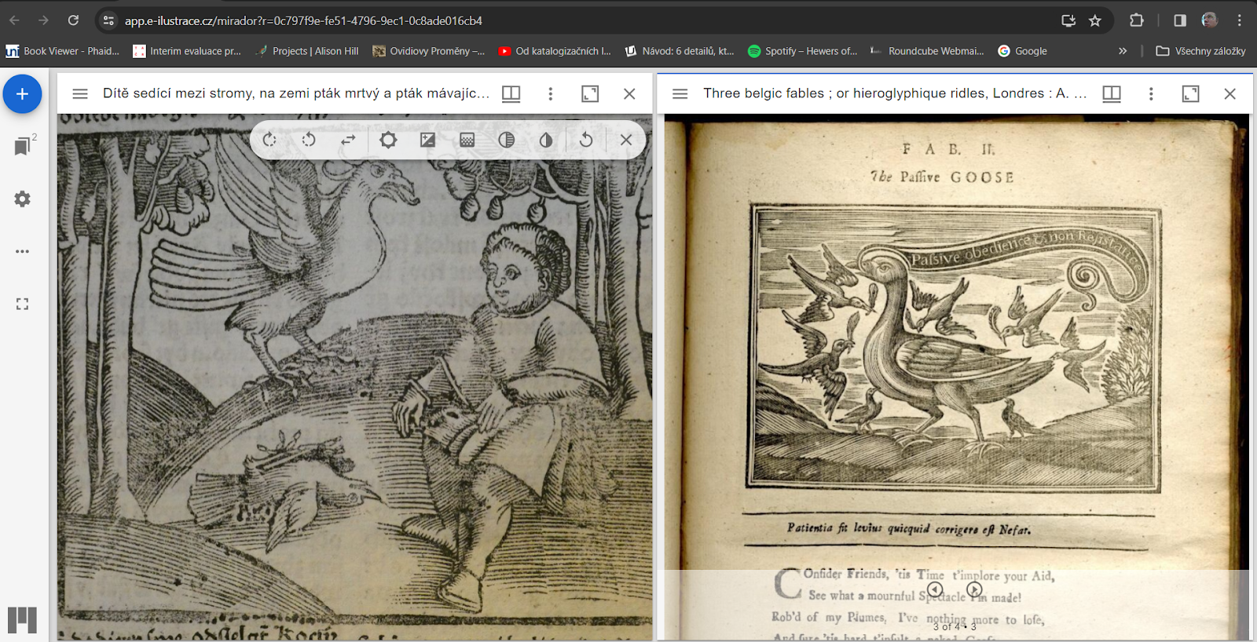Close the left viewer window

(629, 94)
